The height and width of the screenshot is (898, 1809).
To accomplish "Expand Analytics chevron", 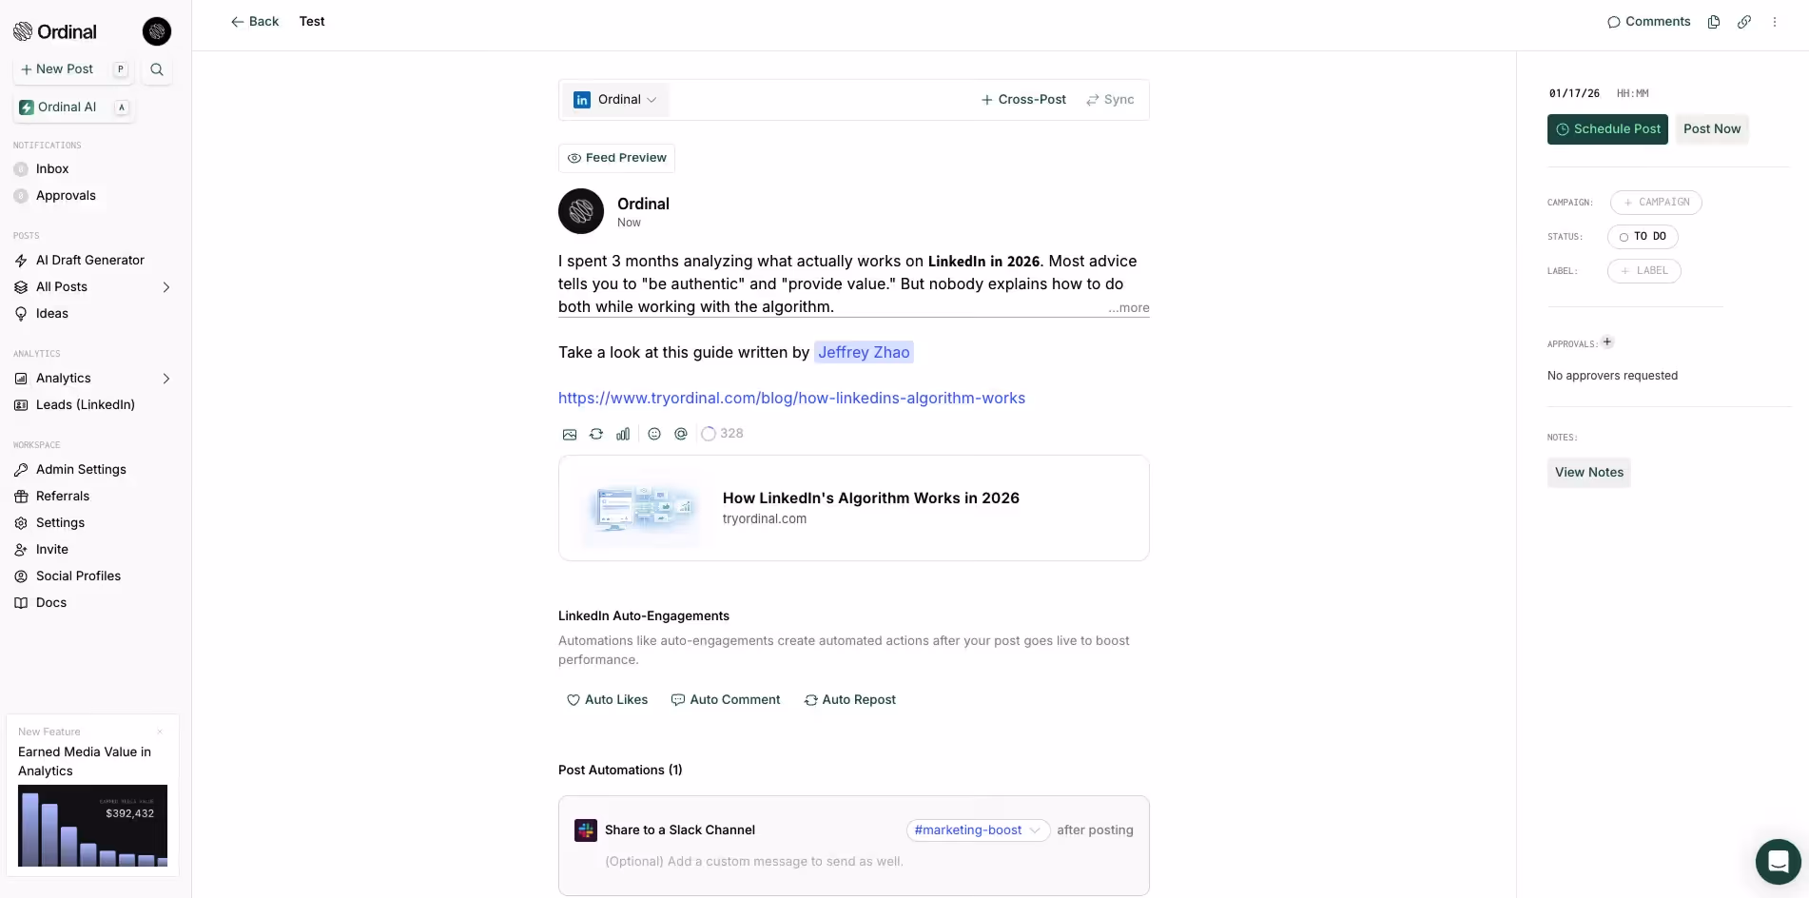I will click(166, 379).
